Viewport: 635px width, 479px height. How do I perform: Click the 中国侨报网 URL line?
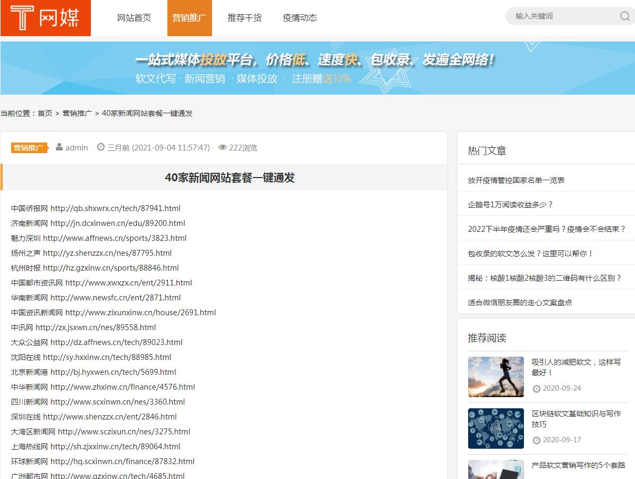tap(96, 208)
